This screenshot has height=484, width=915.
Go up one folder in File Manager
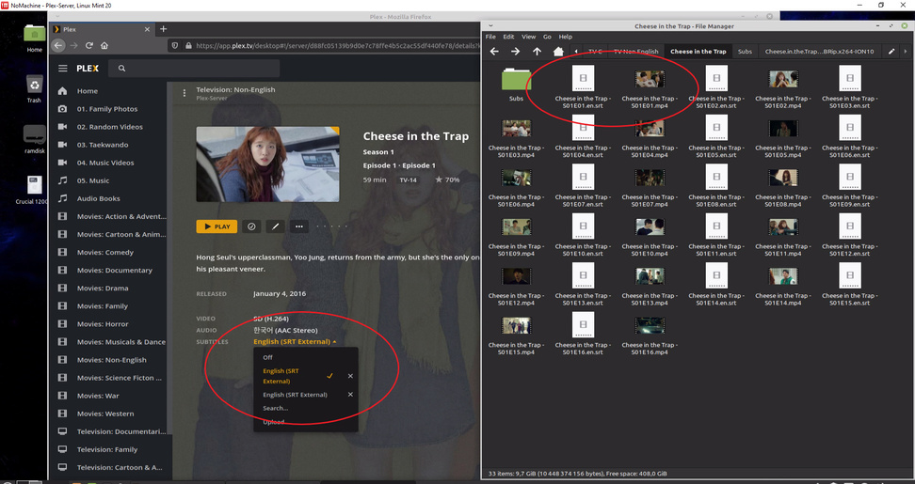click(537, 52)
